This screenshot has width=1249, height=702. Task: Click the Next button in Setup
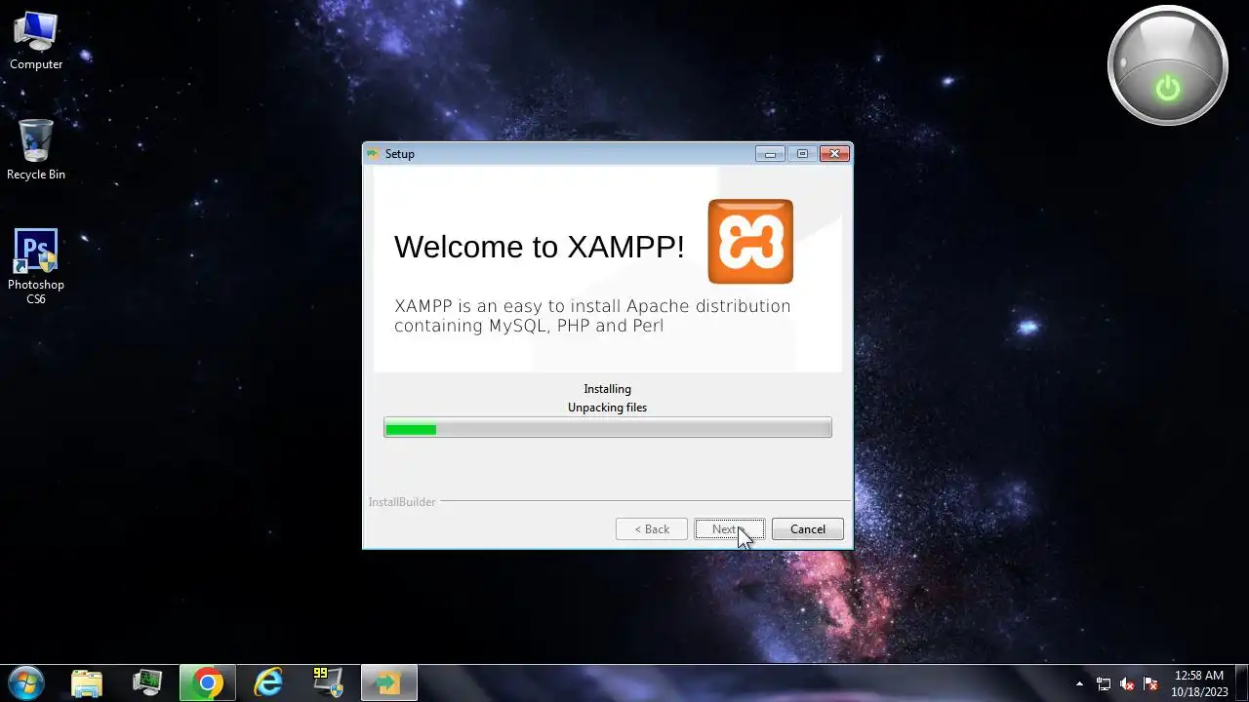[x=729, y=529]
